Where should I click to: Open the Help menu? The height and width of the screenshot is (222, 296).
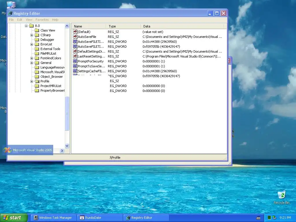pos(55,20)
